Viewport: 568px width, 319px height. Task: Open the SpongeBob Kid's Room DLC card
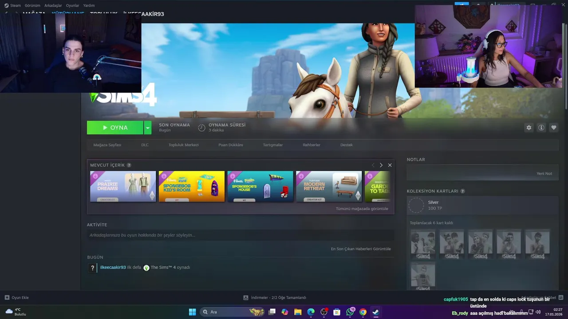coord(192,187)
